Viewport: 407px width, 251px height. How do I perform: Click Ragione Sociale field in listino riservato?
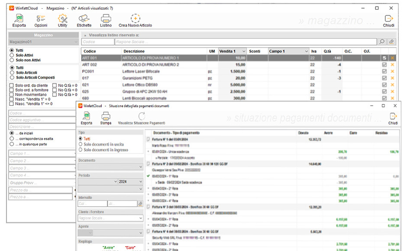(245, 42)
